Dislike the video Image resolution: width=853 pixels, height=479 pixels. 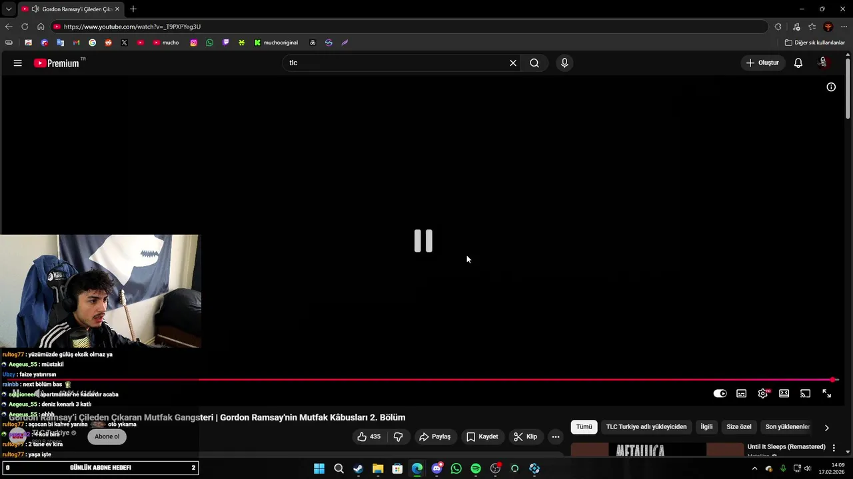[399, 437]
